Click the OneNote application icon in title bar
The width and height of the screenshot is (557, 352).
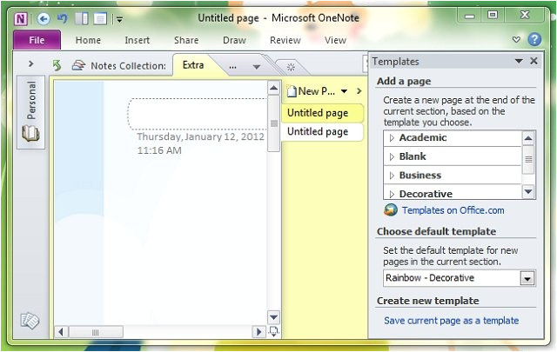[x=21, y=18]
